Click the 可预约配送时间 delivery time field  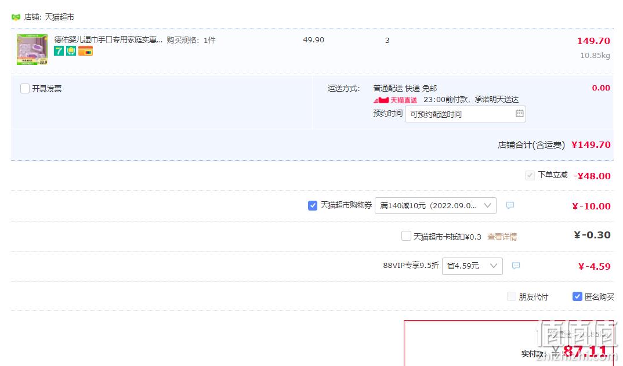tap(465, 114)
